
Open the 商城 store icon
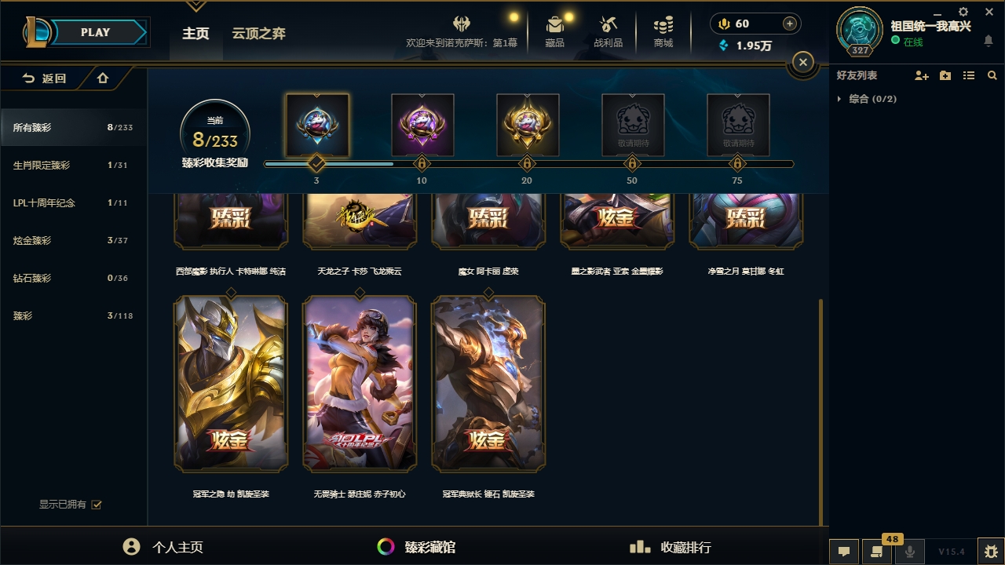(x=663, y=31)
